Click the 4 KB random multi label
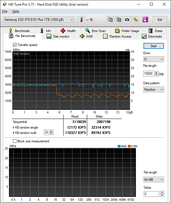Image resolution: width=171 pixels, height=203 pixels. pyautogui.click(x=24, y=133)
